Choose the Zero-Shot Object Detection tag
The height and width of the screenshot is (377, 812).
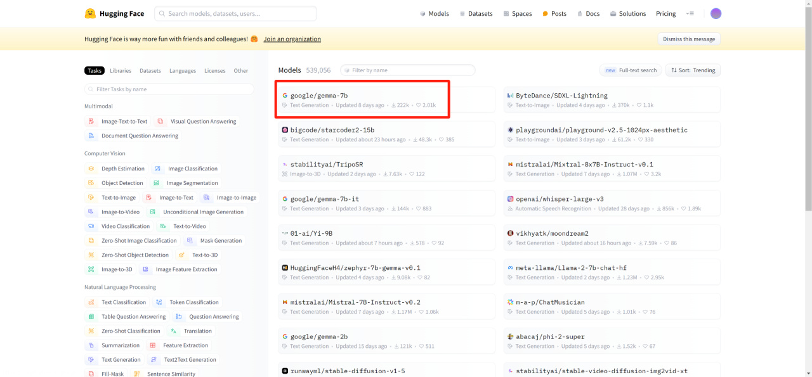pos(129,255)
